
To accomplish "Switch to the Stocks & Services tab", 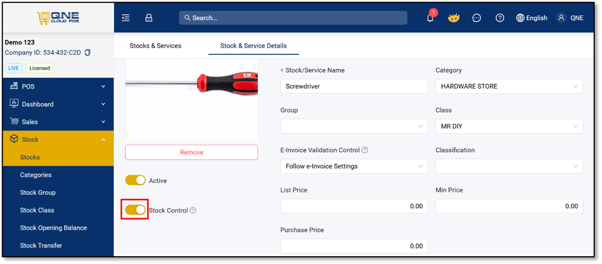I will point(155,45).
